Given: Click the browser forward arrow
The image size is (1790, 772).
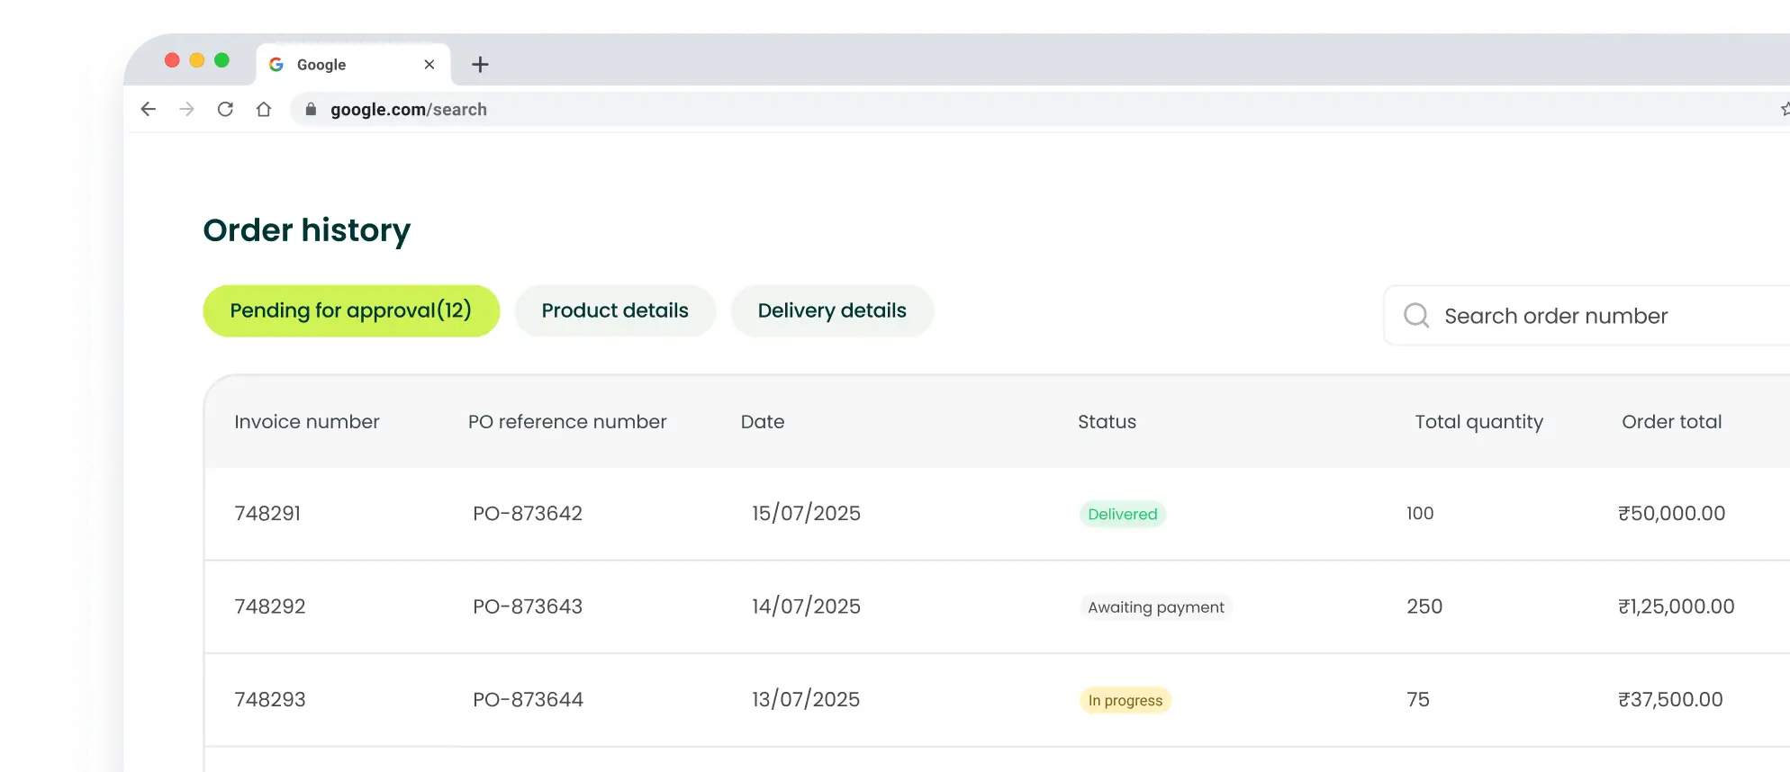Looking at the screenshot, I should 186,109.
